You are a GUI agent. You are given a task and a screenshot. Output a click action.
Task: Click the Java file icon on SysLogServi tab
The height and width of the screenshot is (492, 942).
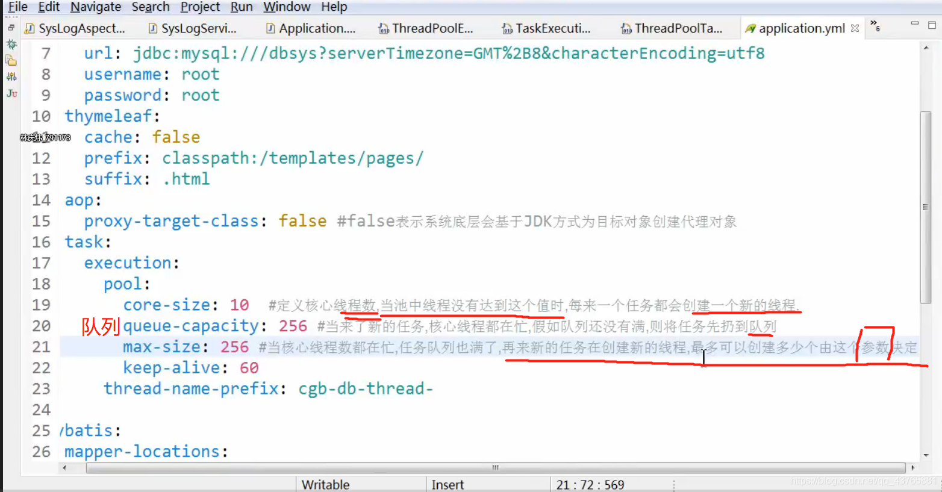[153, 28]
